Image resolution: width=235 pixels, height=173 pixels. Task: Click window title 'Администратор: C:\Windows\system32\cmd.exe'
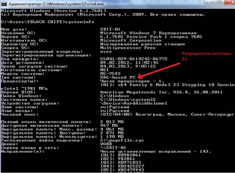[x=56, y=4]
